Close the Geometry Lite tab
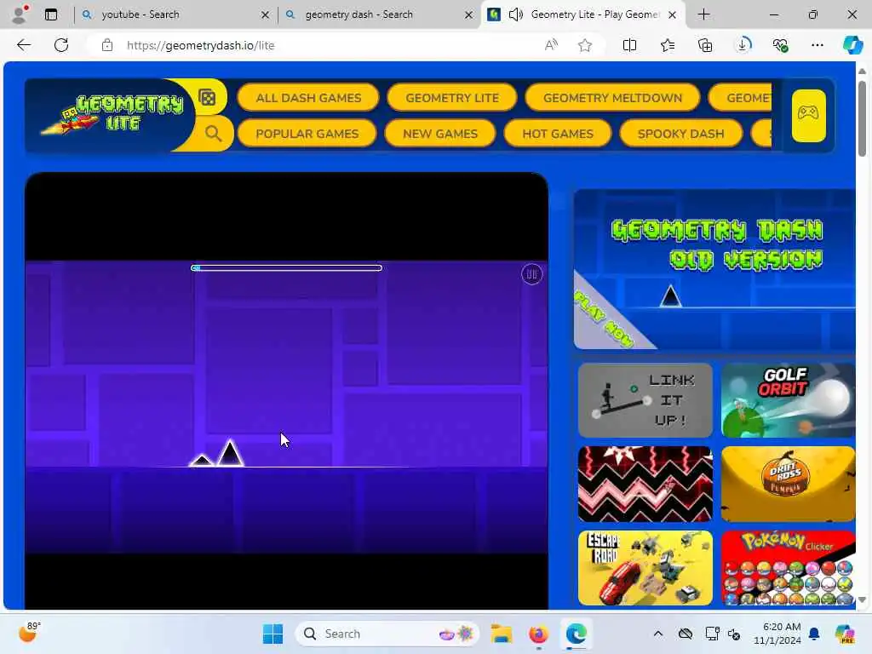Image resolution: width=872 pixels, height=654 pixels. [673, 15]
